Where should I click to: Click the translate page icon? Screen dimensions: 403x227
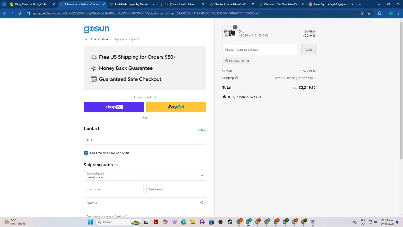(x=362, y=13)
